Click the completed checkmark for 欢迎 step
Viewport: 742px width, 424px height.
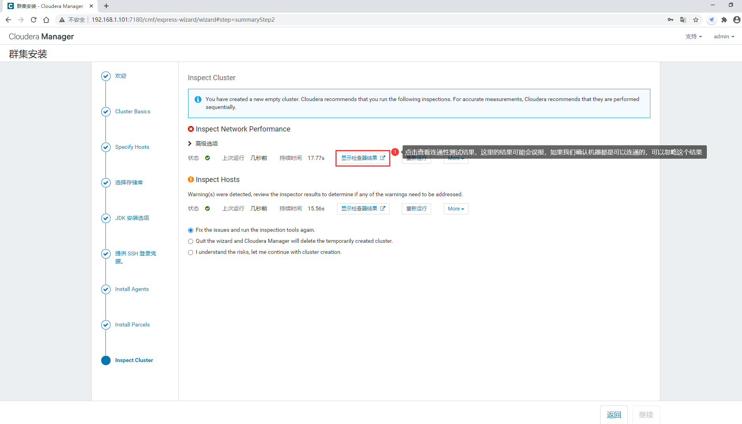point(106,76)
